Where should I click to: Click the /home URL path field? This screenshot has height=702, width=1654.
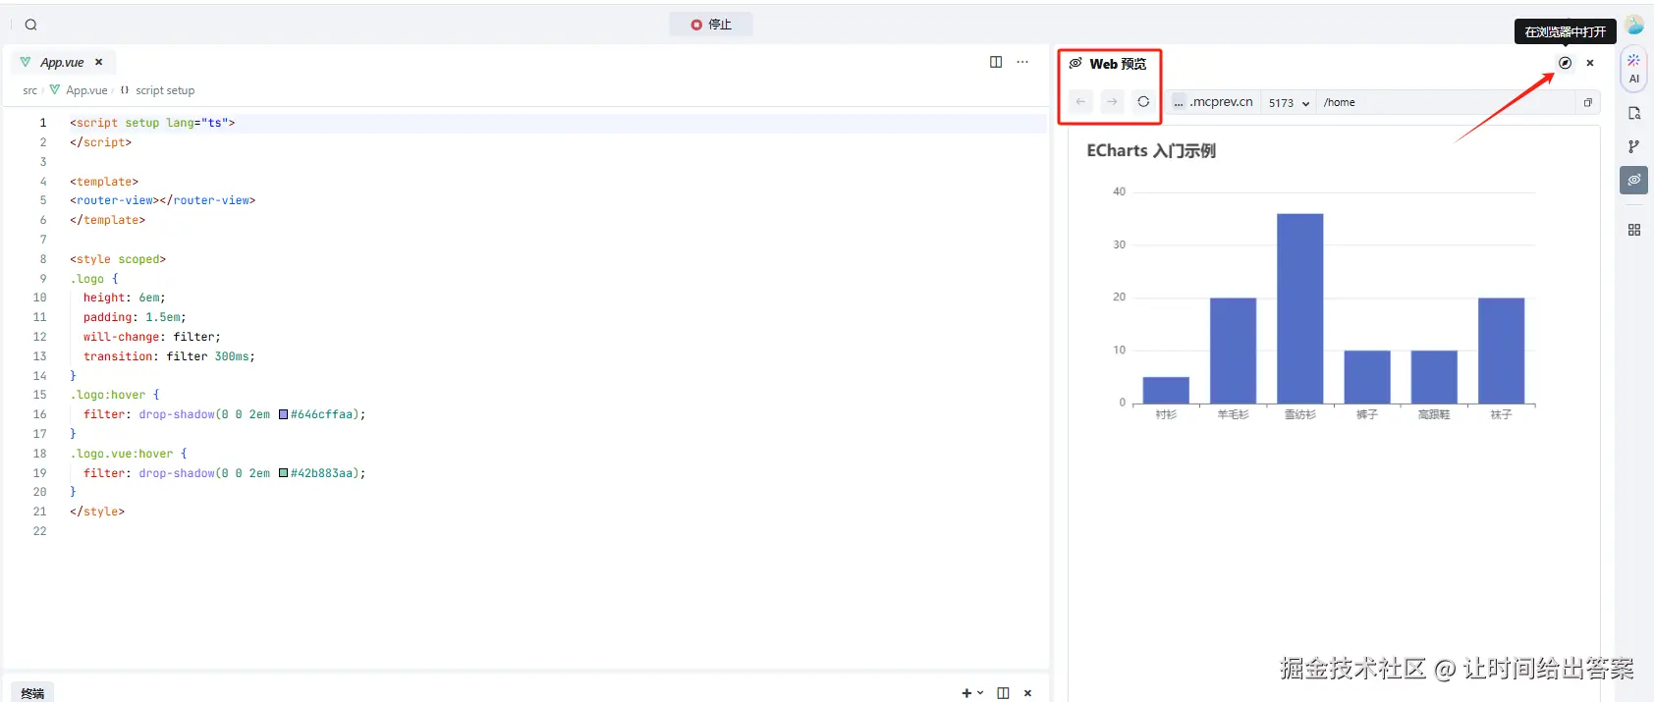click(1444, 102)
